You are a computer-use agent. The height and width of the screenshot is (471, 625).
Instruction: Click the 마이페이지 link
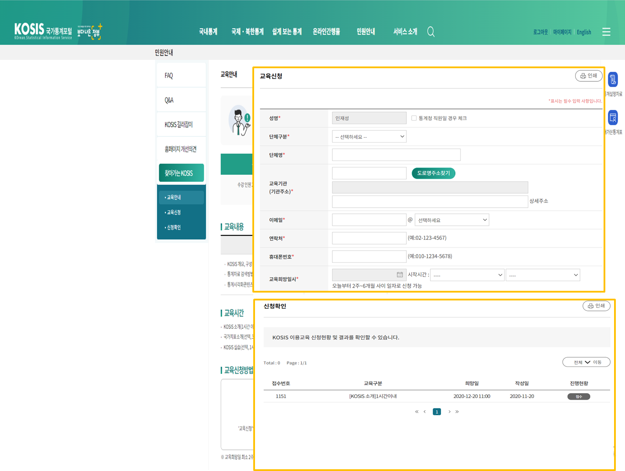click(x=562, y=32)
